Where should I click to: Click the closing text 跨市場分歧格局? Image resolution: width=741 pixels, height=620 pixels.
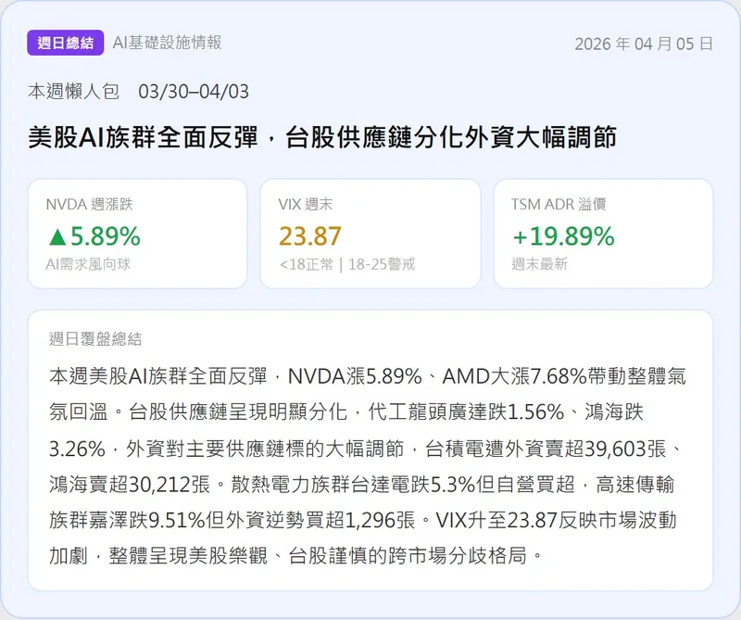point(458,556)
